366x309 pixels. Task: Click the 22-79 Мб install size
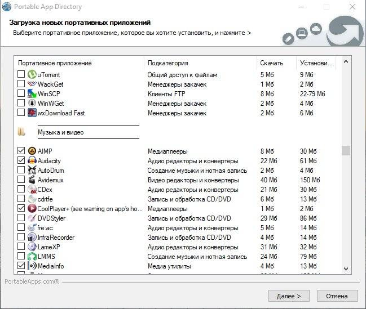point(312,94)
